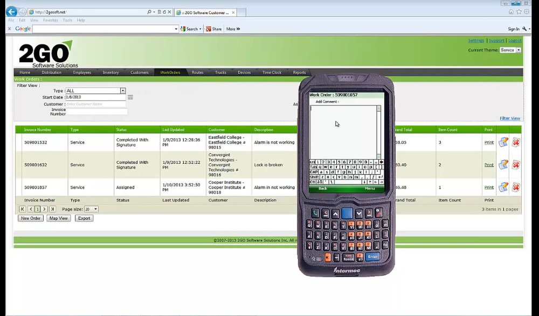
Task: Close the Google toolbar with X
Action: click(10, 29)
